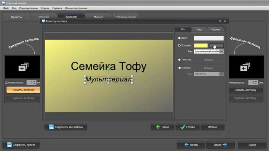The width and height of the screenshot is (269, 151).
Task: Open the Редактирование menu
Action: 29,8
